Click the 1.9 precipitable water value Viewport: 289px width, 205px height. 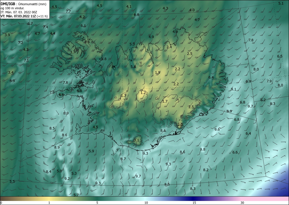(x=158, y=73)
